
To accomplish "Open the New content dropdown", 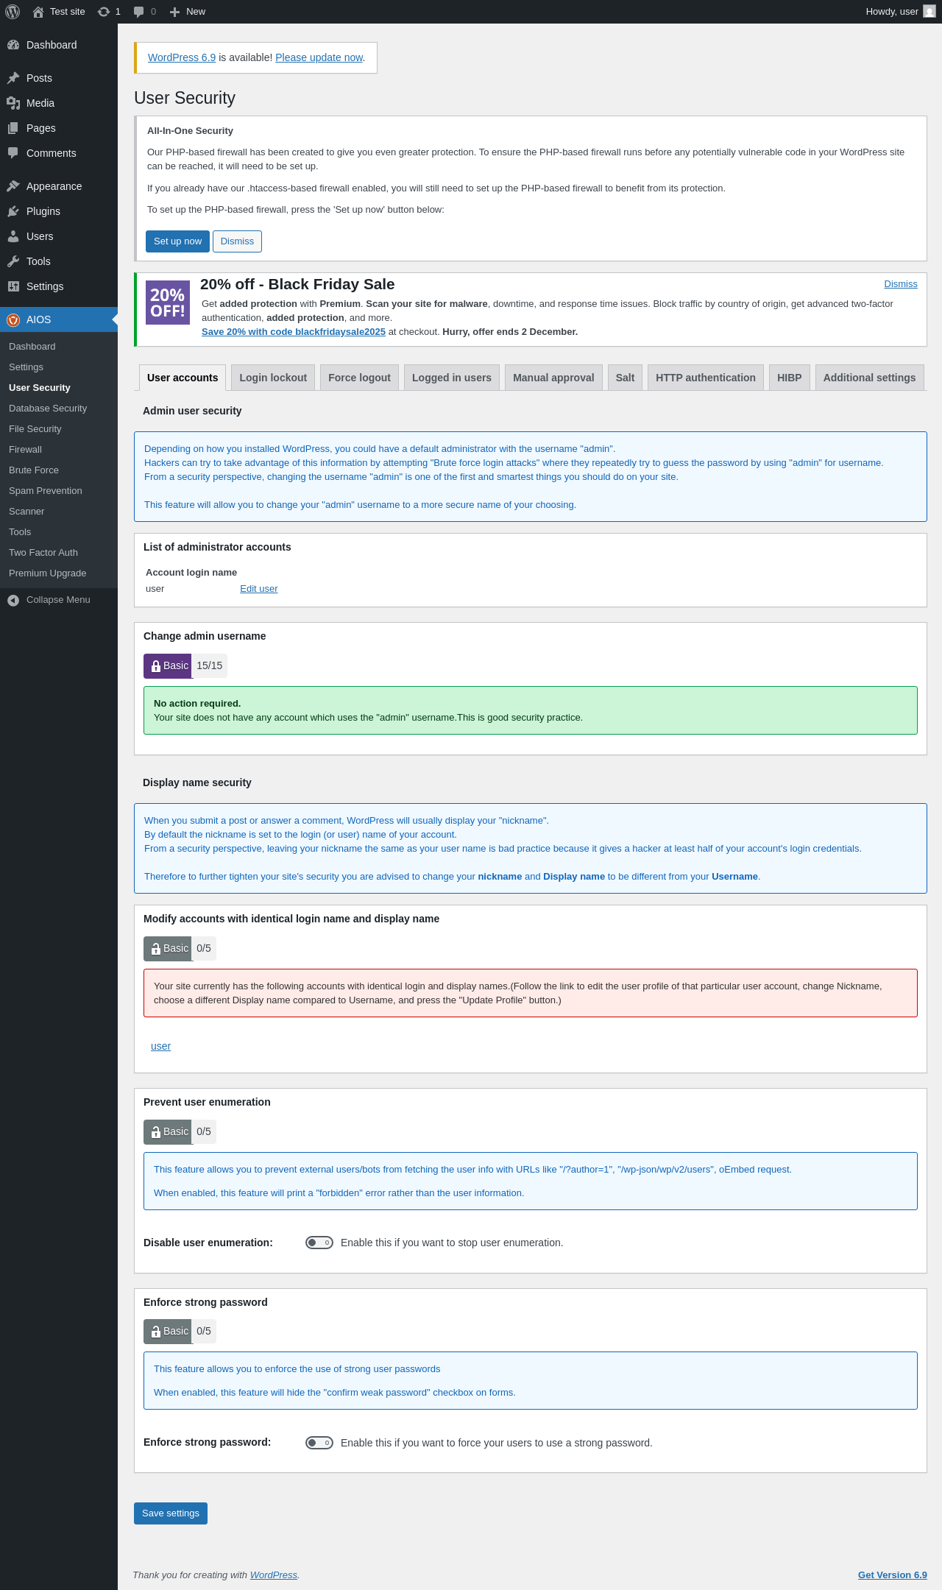I will click(188, 12).
